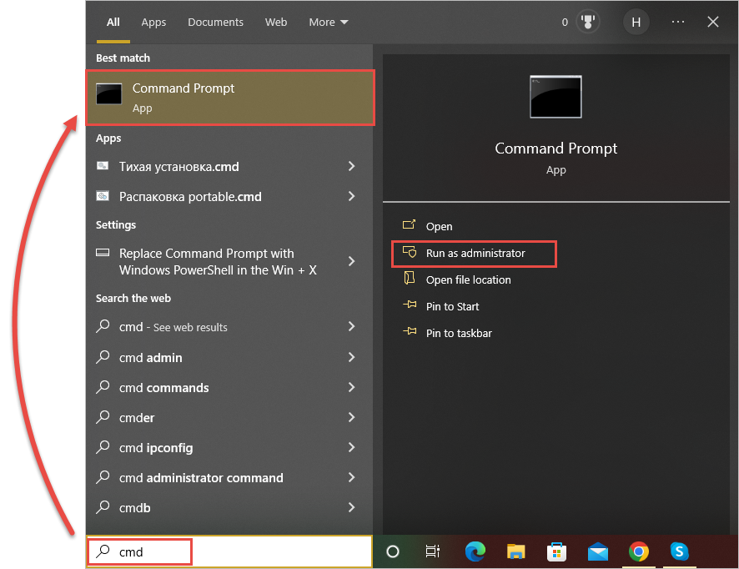The height and width of the screenshot is (569, 739).
Task: Open Microsoft Edge from the taskbar
Action: [x=475, y=551]
